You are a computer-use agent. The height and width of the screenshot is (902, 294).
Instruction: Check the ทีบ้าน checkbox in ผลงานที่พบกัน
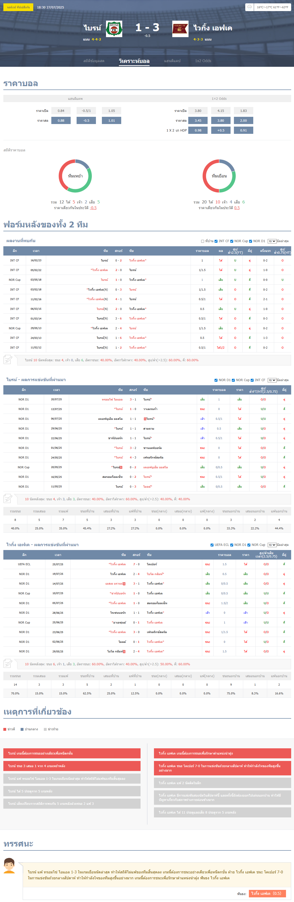[x=203, y=241]
